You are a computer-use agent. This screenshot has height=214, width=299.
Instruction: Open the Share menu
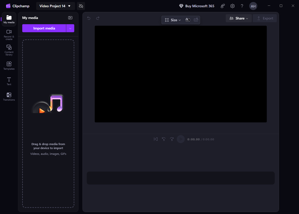pyautogui.click(x=238, y=18)
